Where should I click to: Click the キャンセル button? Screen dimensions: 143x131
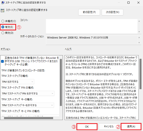tap(109, 127)
